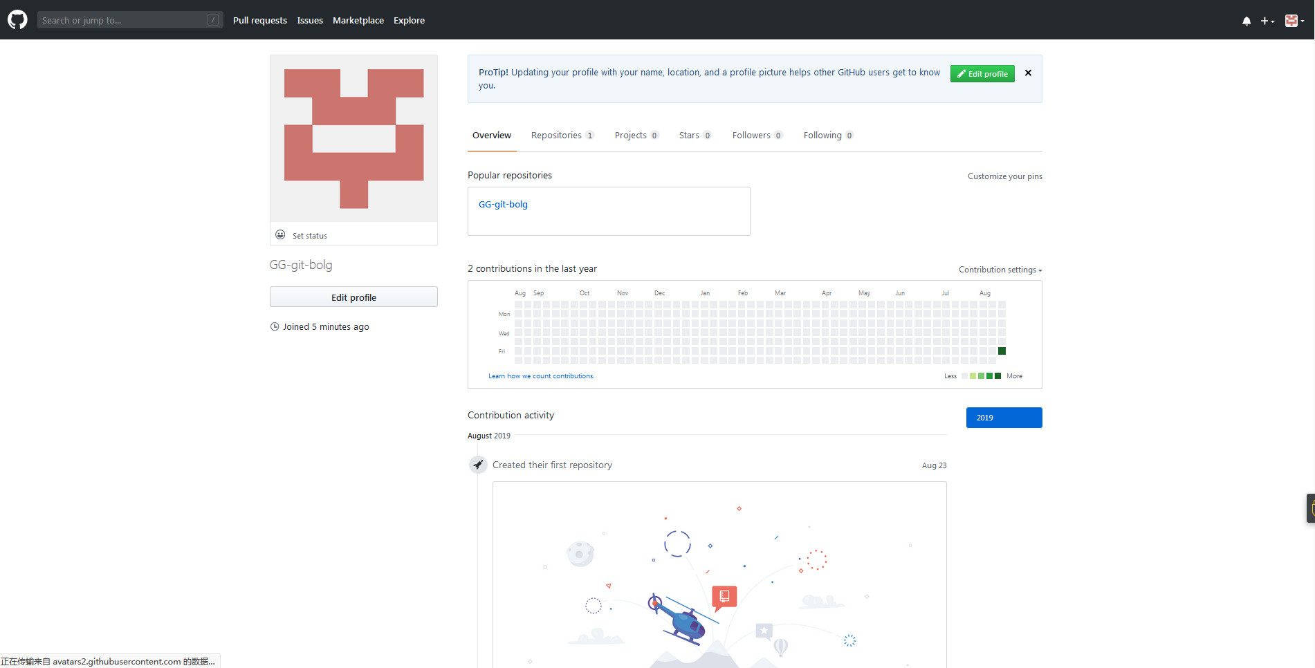
Task: Click Customize your pins
Action: pyautogui.click(x=1004, y=176)
